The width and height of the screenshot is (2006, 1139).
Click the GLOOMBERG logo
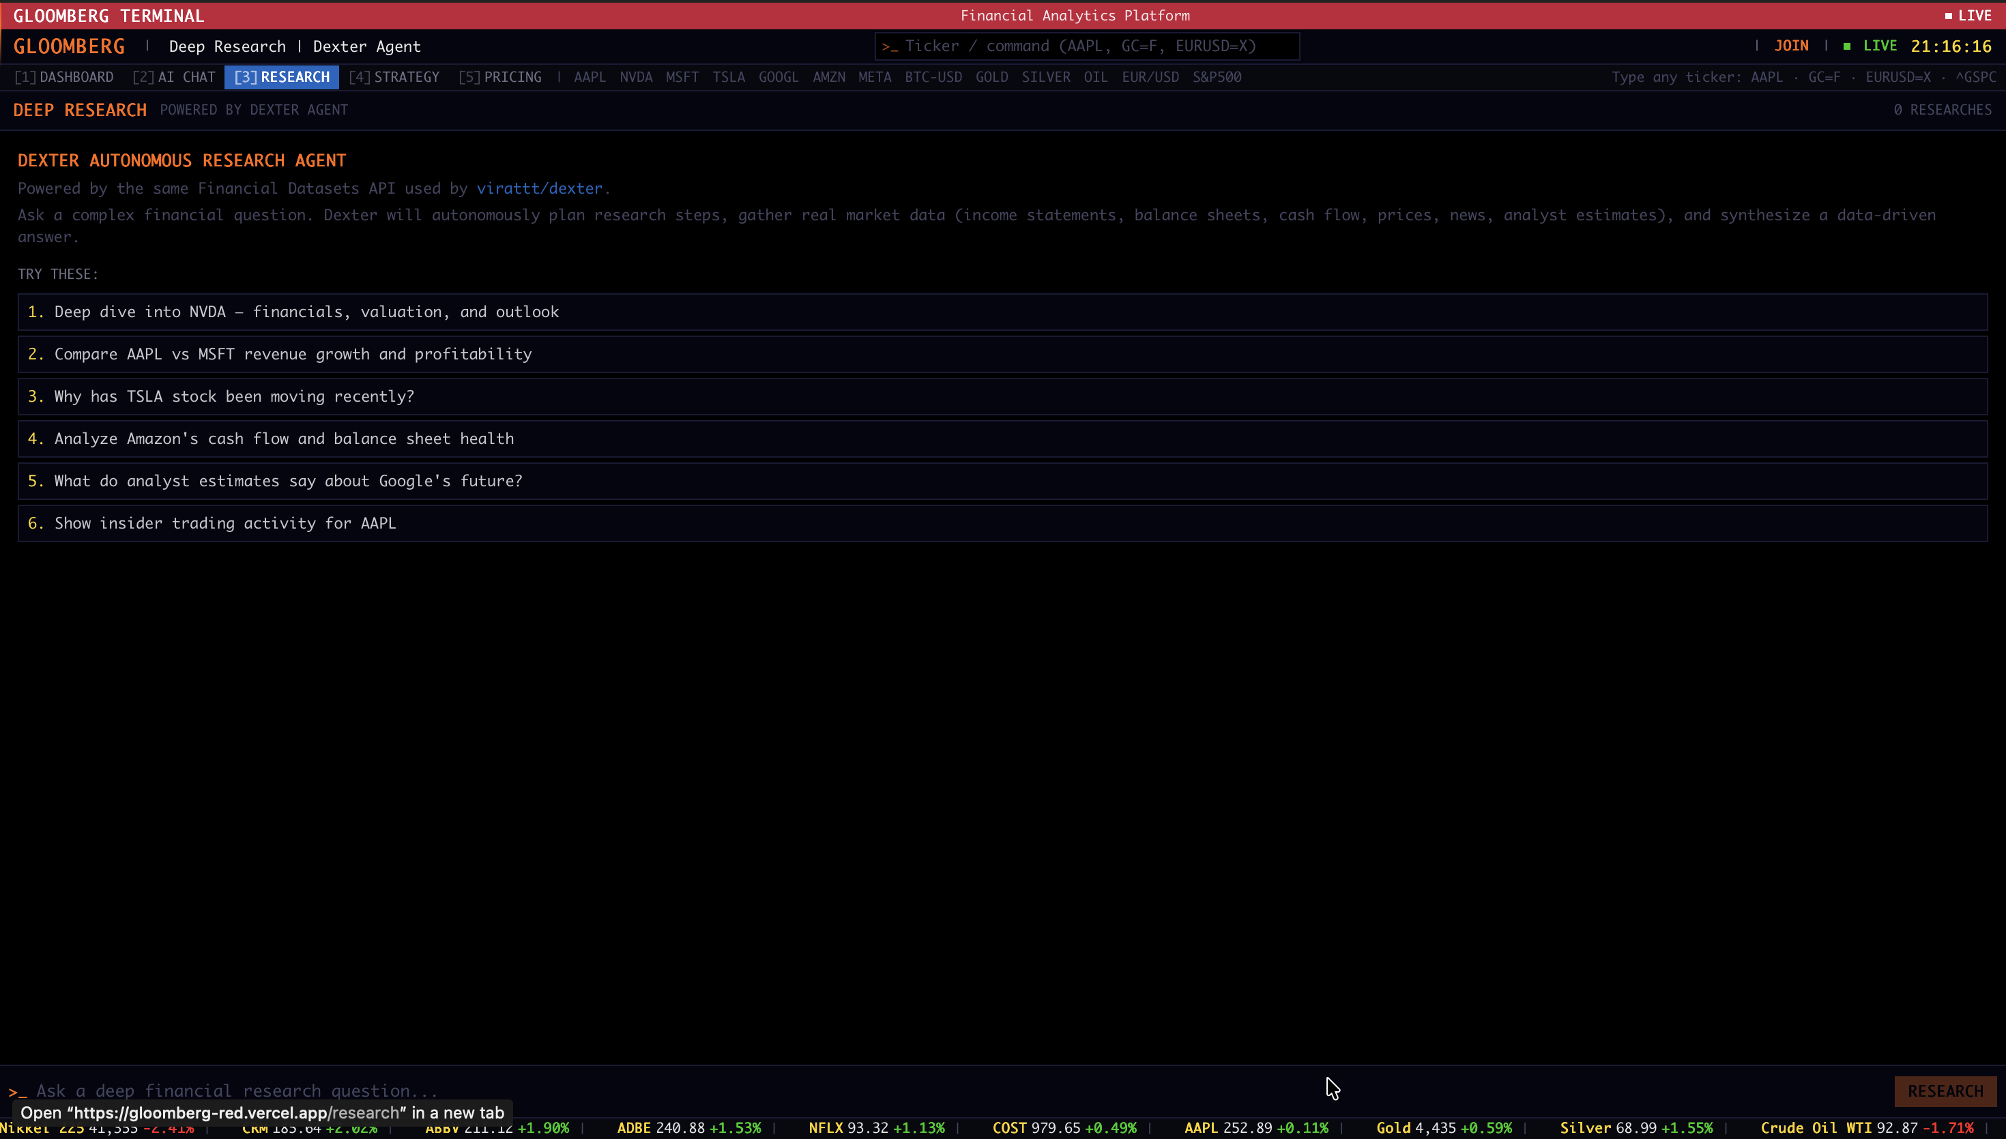69,46
